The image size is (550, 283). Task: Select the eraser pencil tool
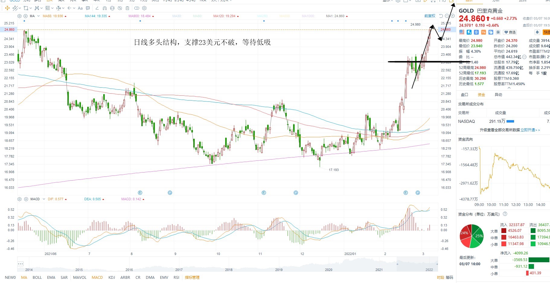[x=97, y=8]
